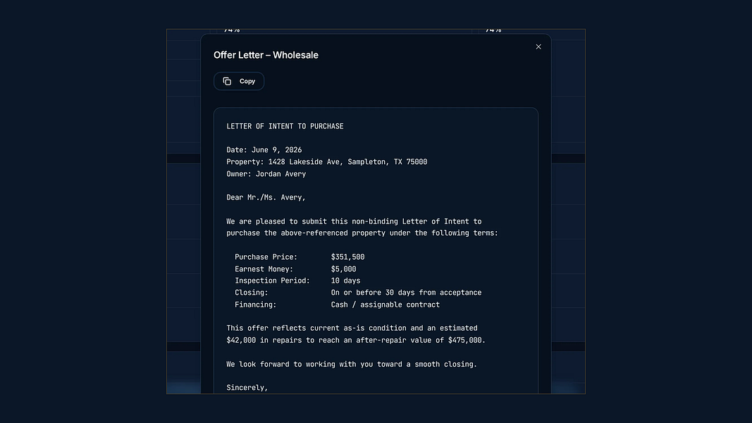Screen dimensions: 752x423
Task: Click the "Owner: Jordan Avery" line
Action: [x=266, y=174]
